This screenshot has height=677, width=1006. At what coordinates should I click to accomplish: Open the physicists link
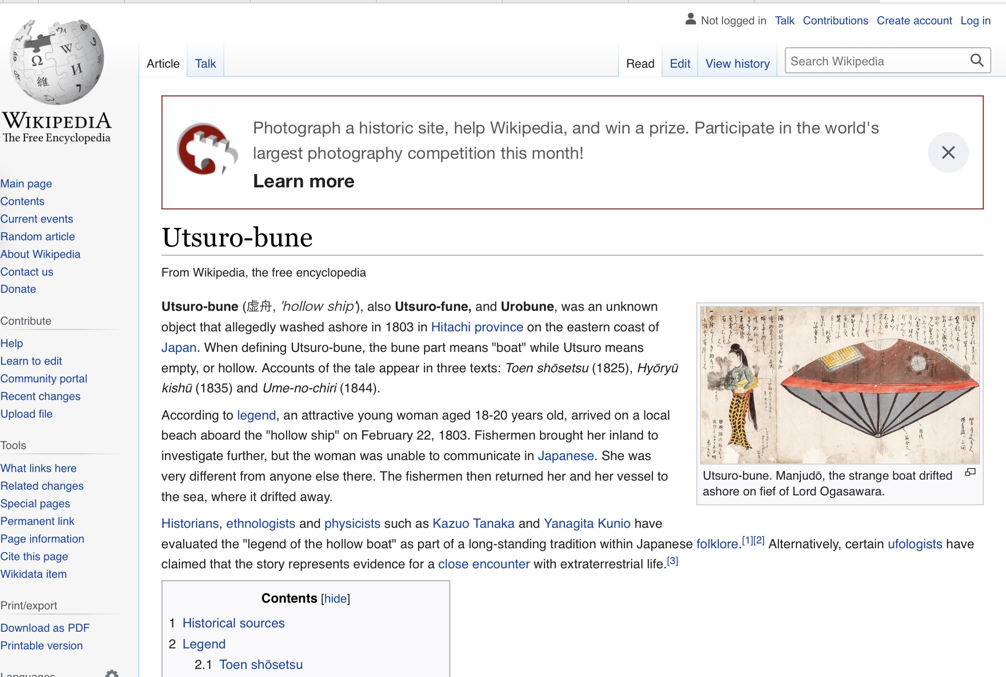(352, 523)
